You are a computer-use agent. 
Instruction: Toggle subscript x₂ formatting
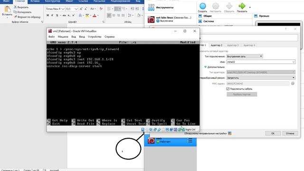69,15
